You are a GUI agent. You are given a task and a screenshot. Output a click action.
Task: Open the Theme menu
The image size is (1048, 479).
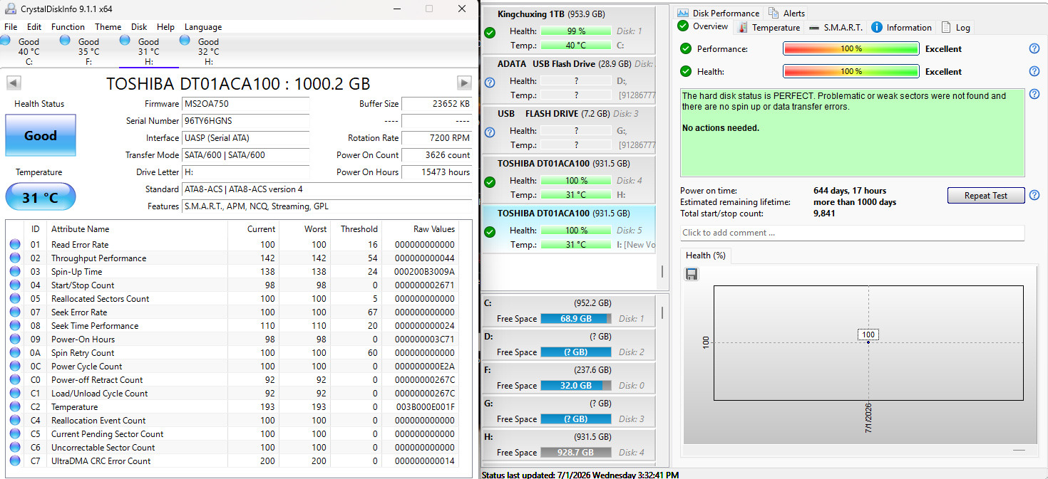108,26
